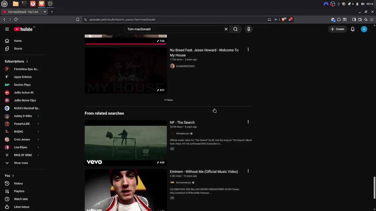This screenshot has width=376, height=211.
Task: Open the extensions puzzle icon
Action: [x=339, y=20]
